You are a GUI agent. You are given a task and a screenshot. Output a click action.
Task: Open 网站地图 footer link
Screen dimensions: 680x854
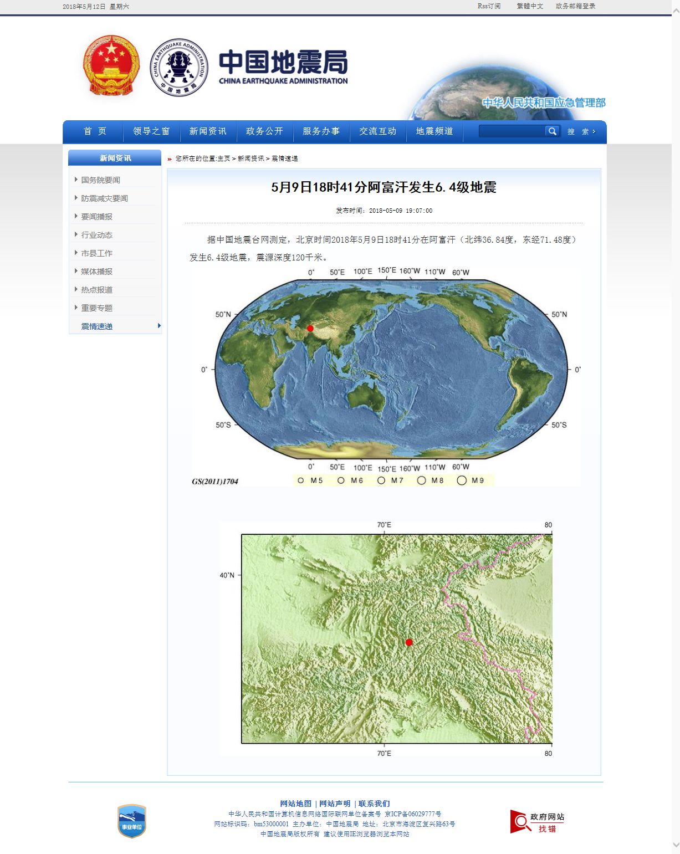pos(295,804)
